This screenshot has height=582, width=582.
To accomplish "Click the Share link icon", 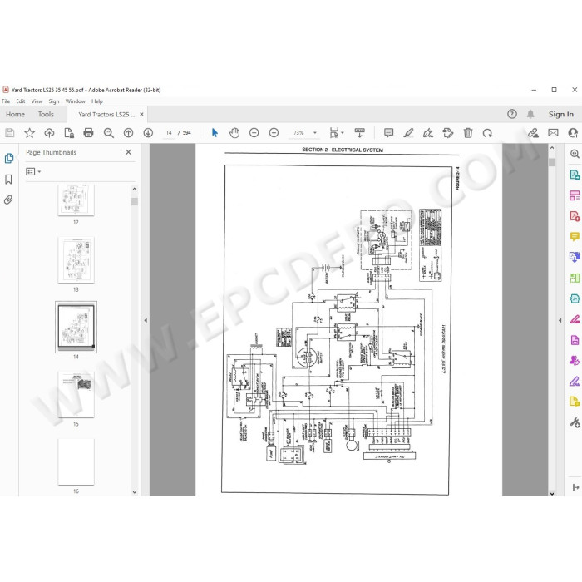I will (x=533, y=132).
